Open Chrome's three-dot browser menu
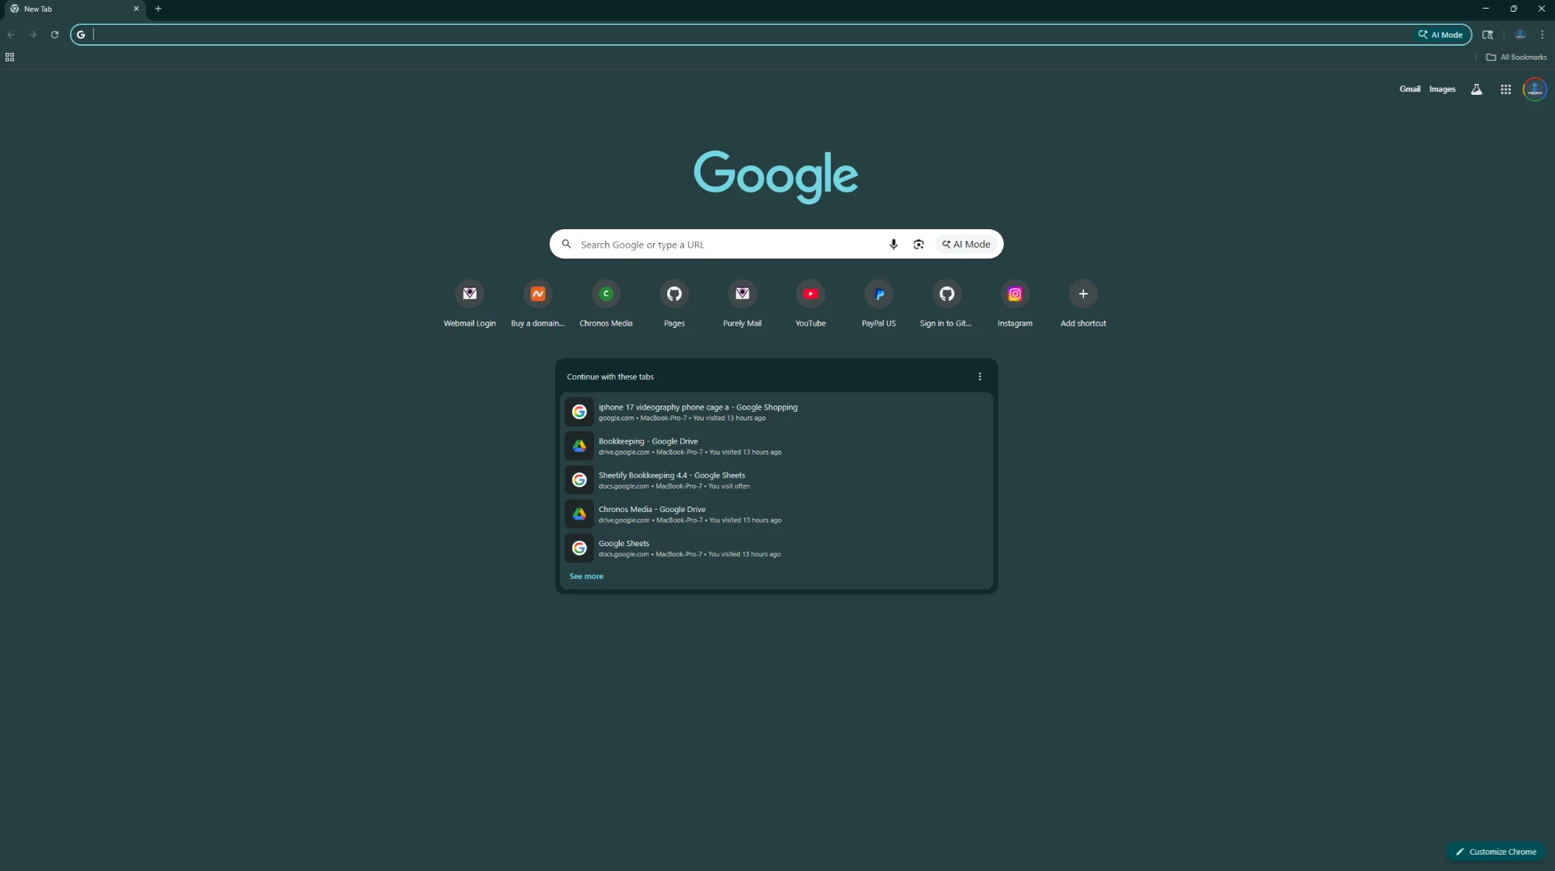This screenshot has width=1555, height=871. [x=1541, y=34]
